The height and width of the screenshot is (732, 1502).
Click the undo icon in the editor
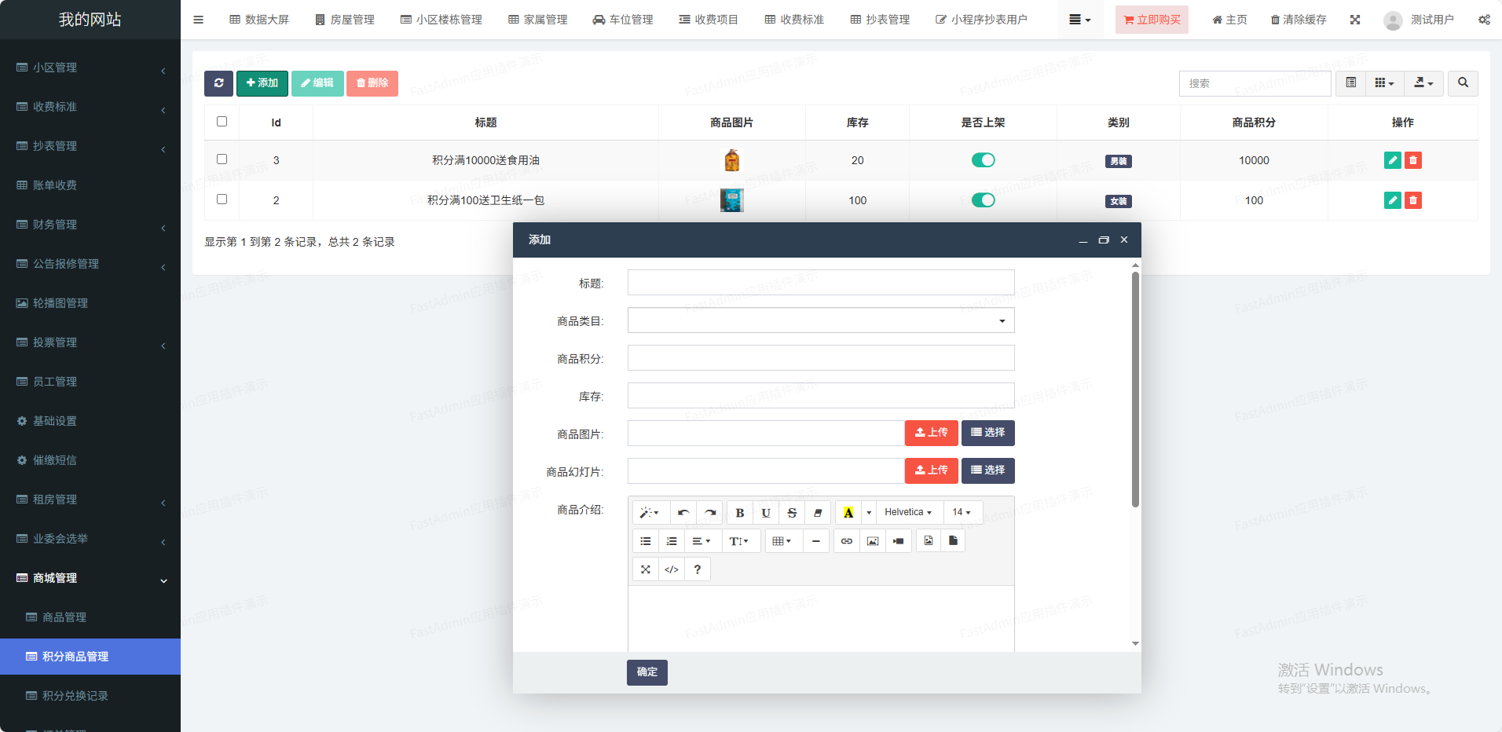tap(683, 513)
